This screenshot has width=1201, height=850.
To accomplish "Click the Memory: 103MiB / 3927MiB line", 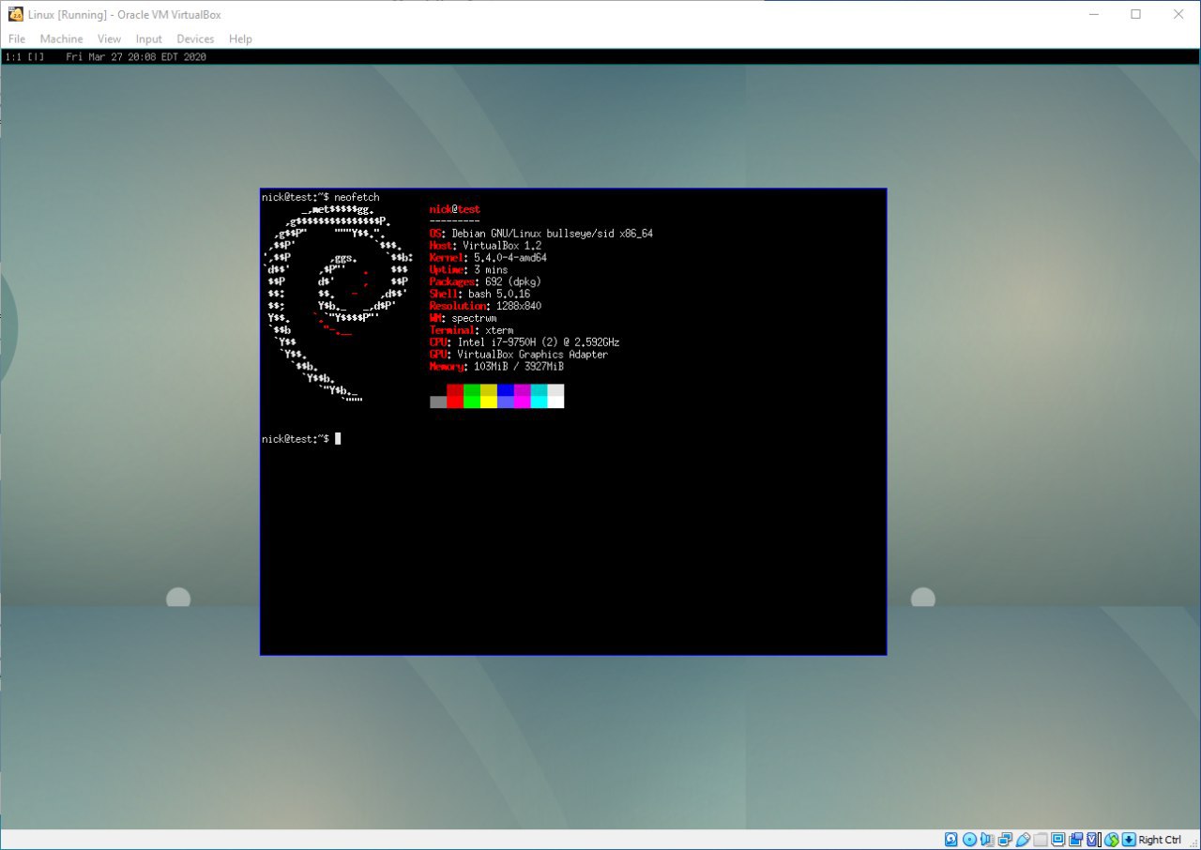I will [x=496, y=368].
